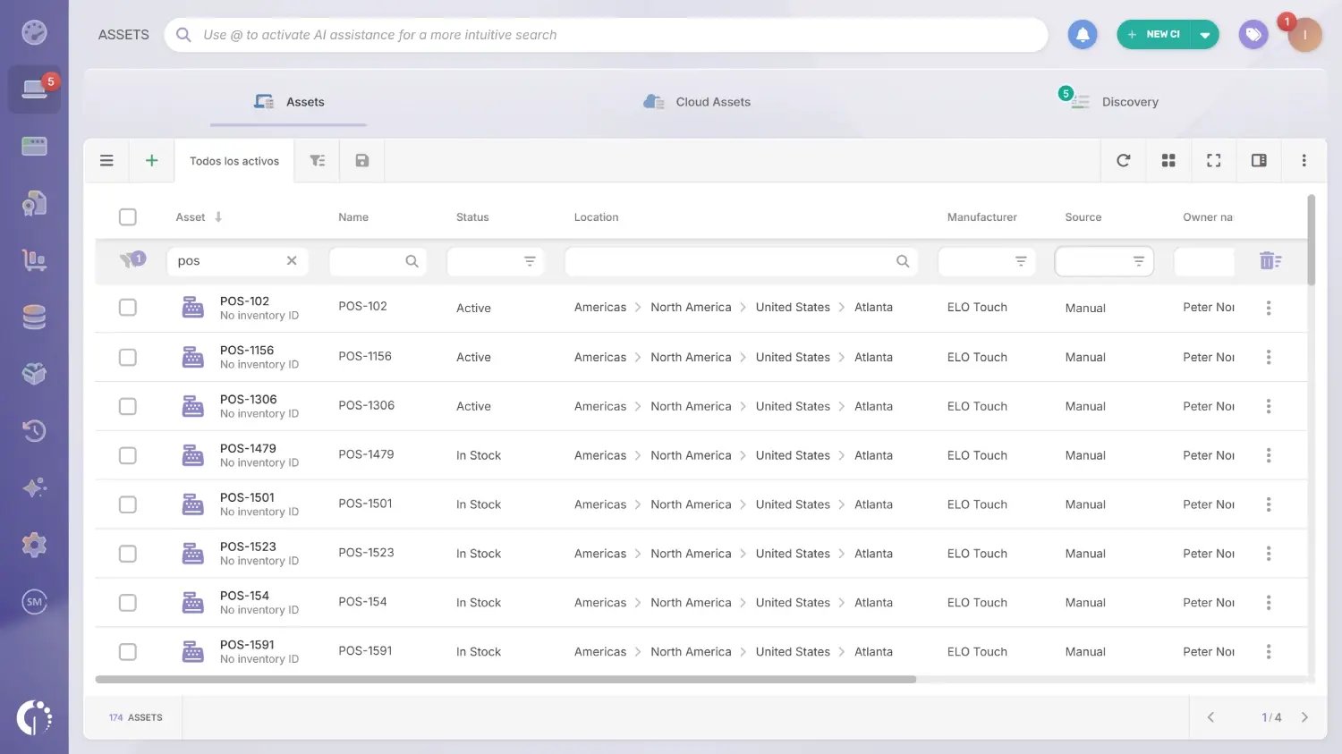Open row actions menu for POS-1591
This screenshot has width=1342, height=754.
[1269, 652]
